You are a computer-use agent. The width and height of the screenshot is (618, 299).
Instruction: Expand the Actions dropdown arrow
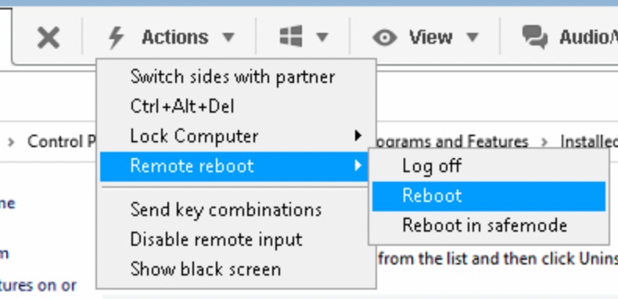coord(228,38)
